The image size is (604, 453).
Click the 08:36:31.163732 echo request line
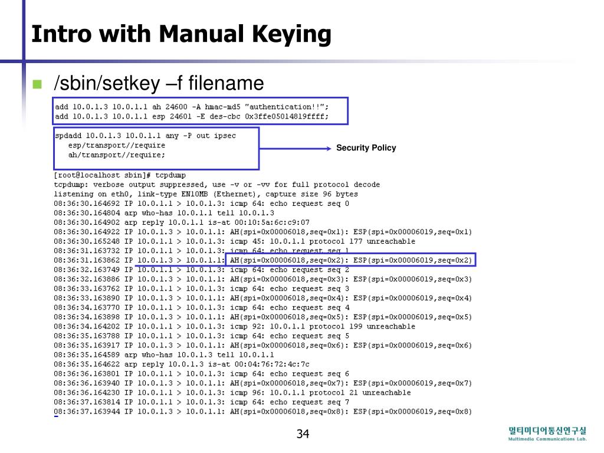point(202,251)
